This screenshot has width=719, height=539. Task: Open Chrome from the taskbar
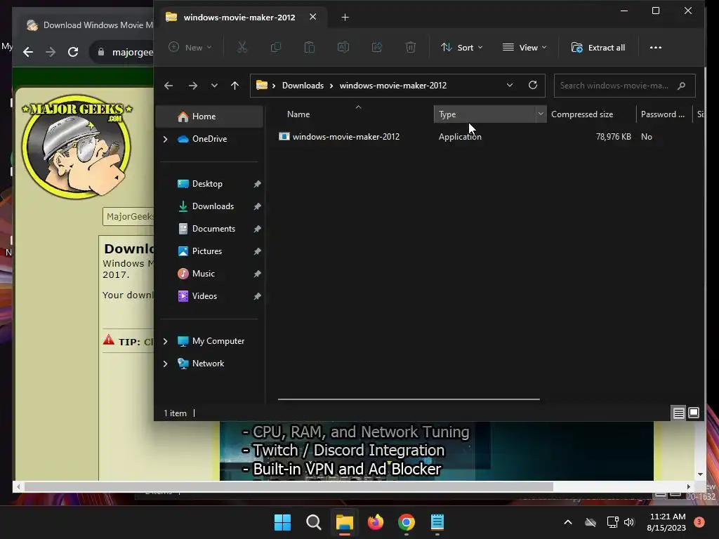tap(407, 522)
